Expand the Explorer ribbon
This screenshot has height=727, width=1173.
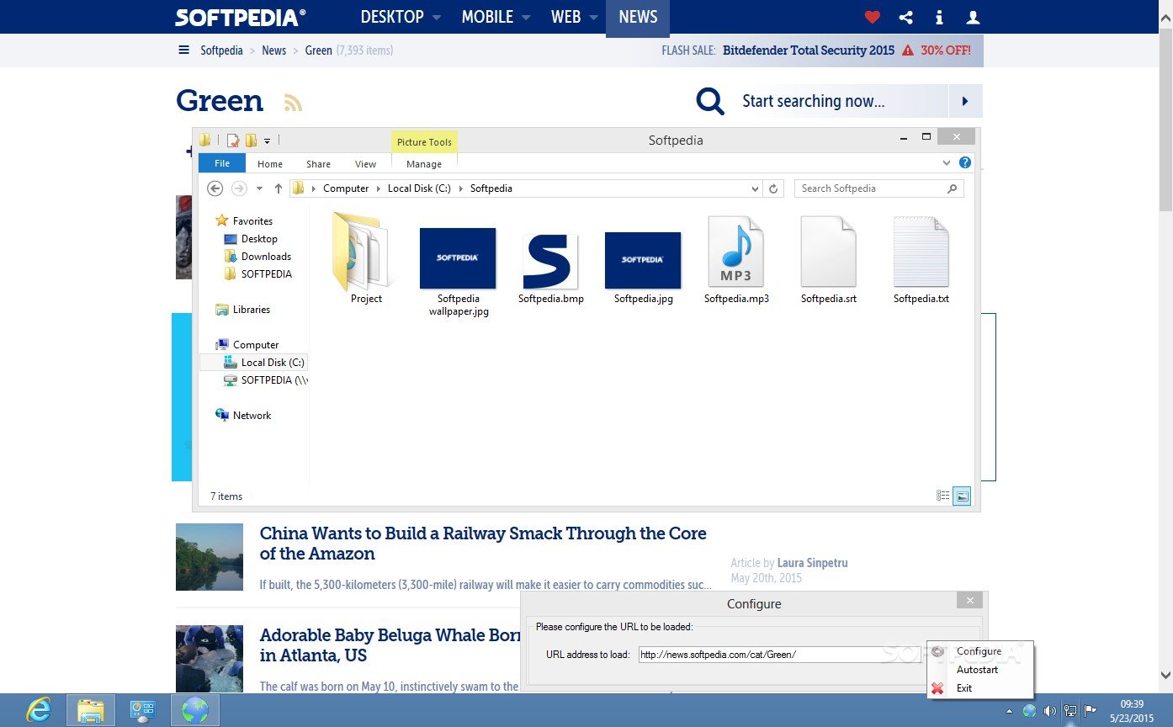point(947,163)
